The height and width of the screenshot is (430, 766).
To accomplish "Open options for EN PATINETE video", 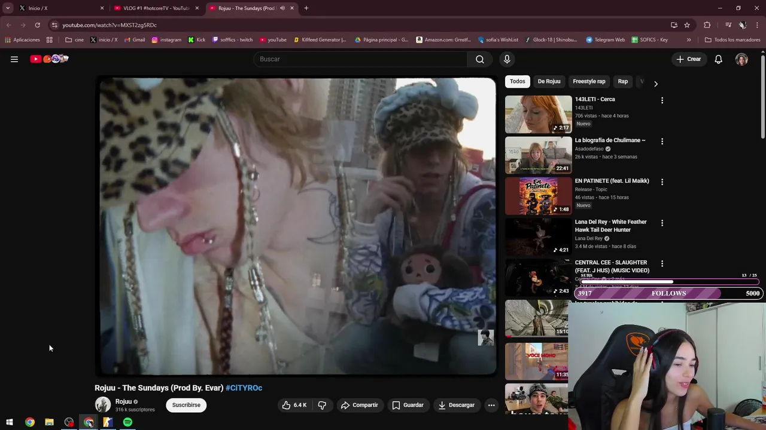I will [662, 182].
